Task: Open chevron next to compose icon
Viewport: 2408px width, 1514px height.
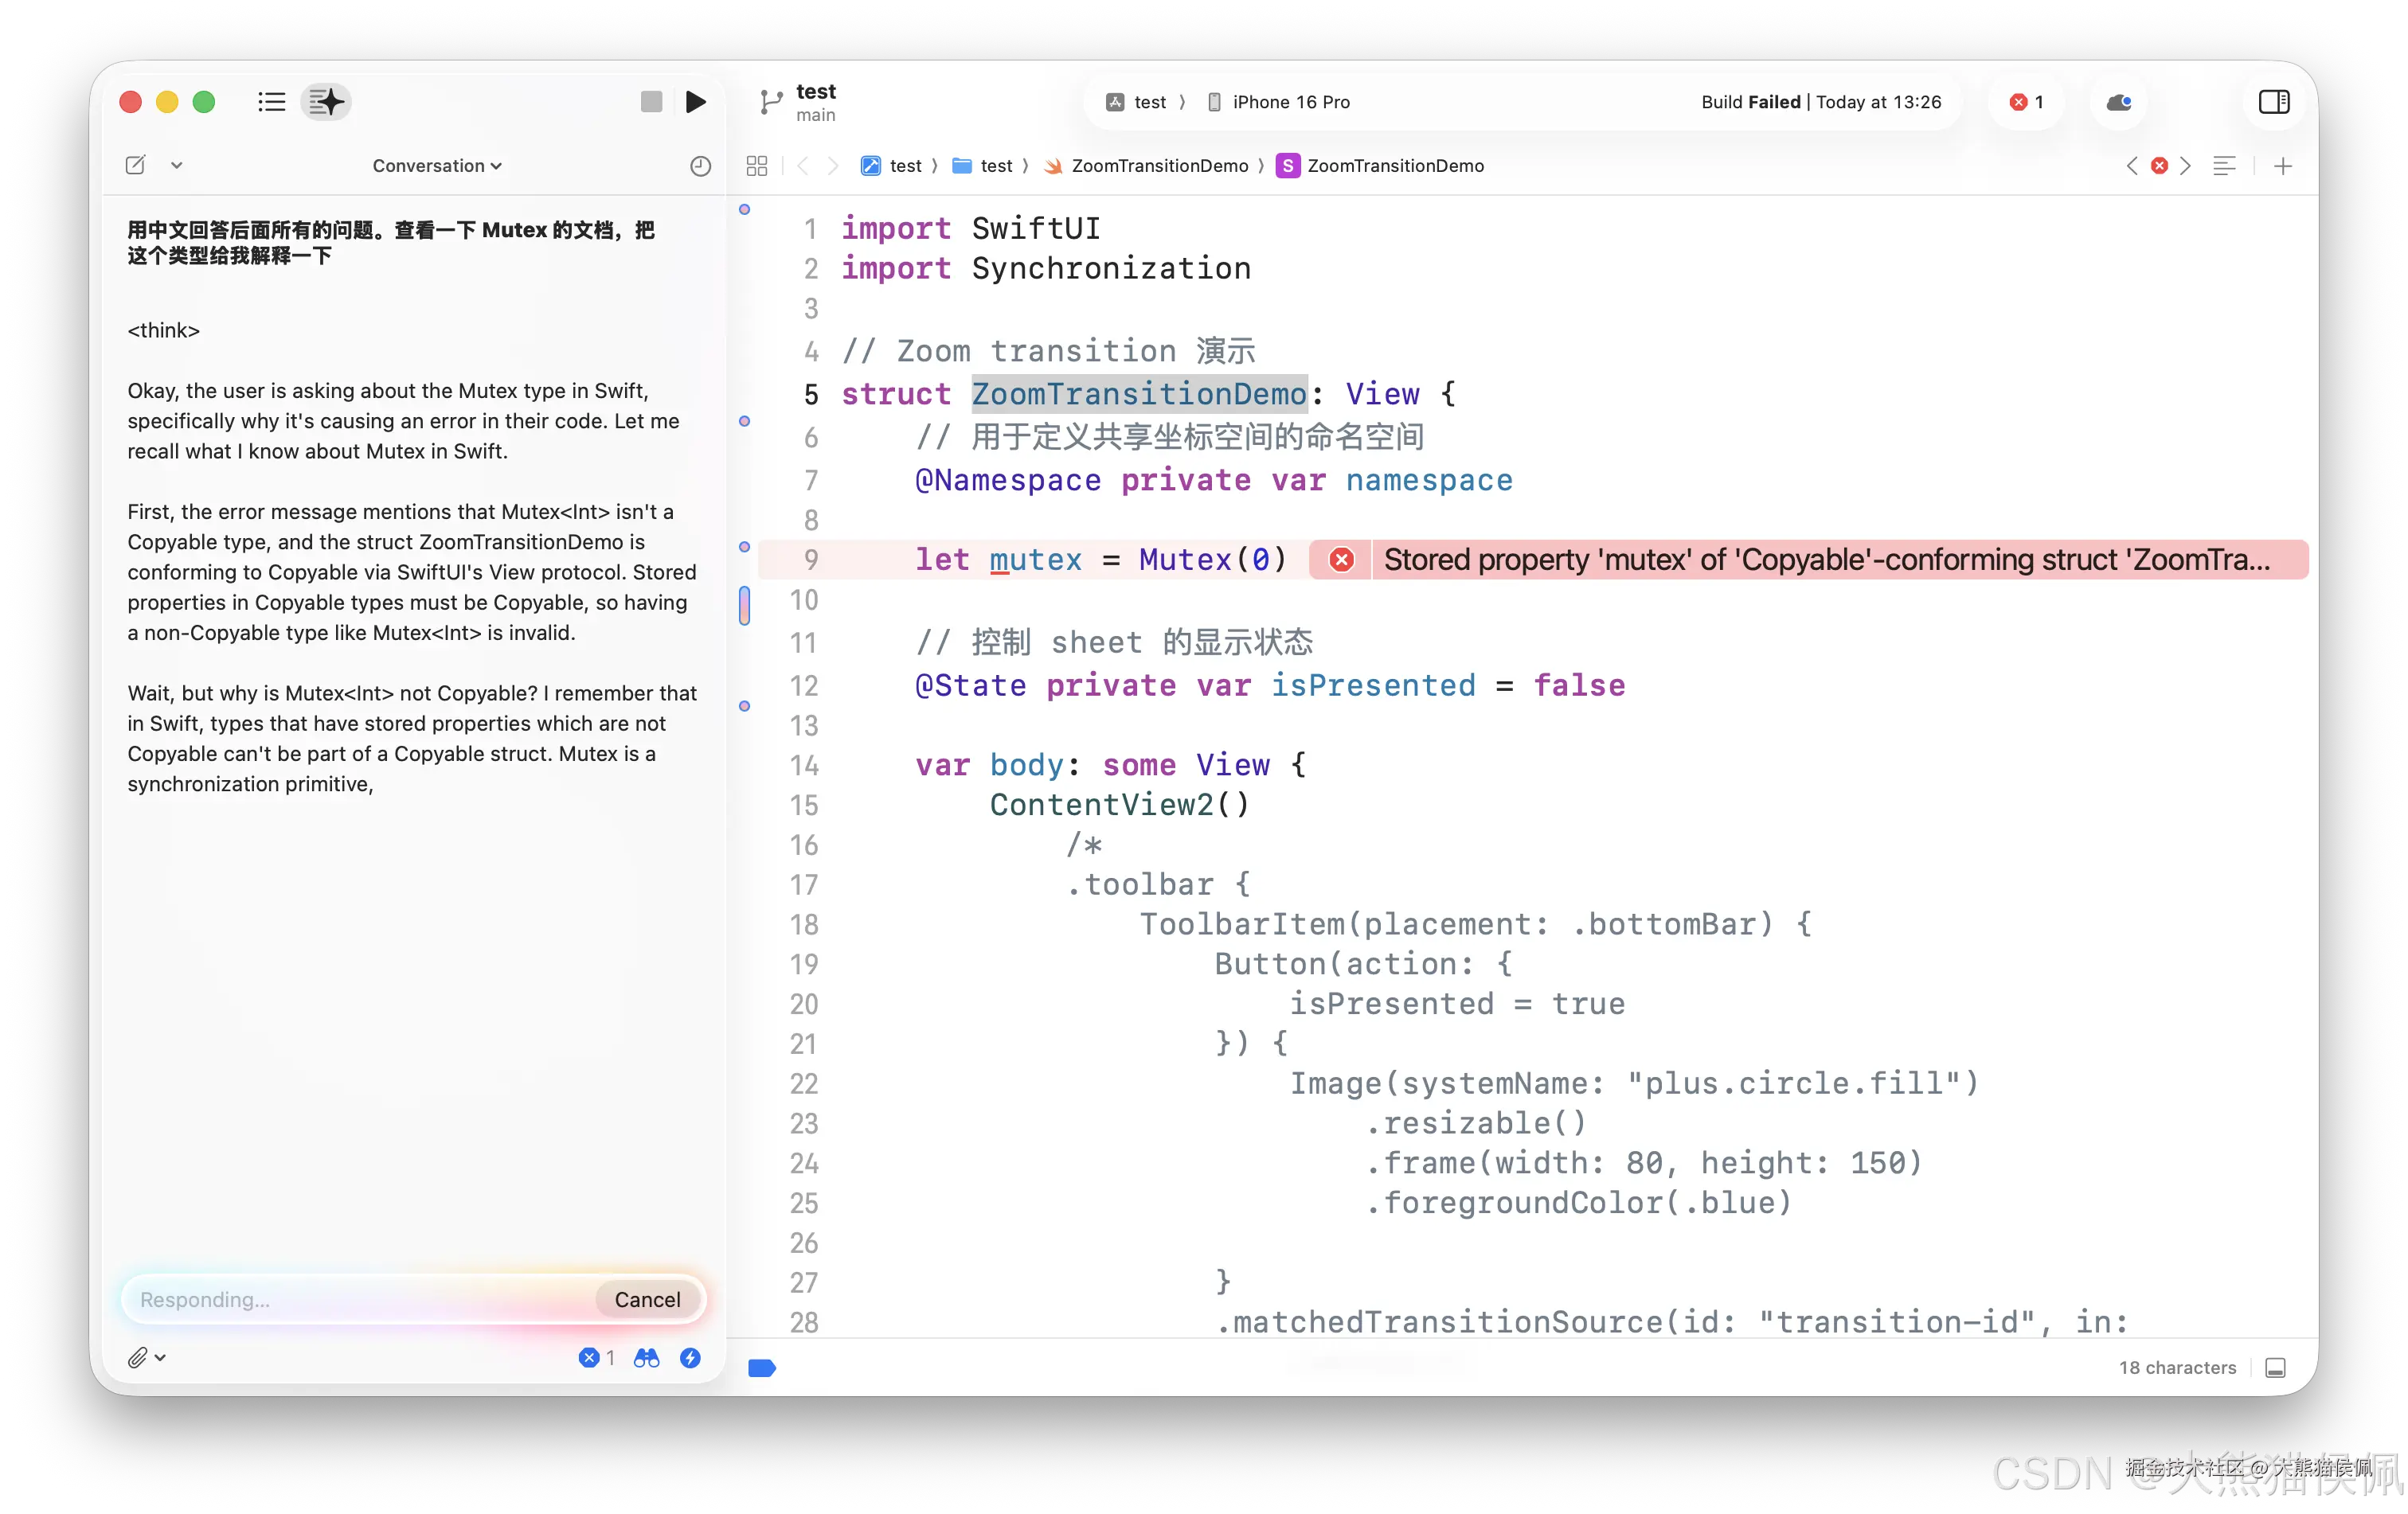Action: pyautogui.click(x=177, y=166)
